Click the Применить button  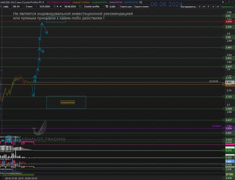(228, 7)
